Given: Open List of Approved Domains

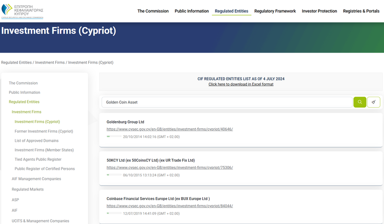Looking at the screenshot, I should pyautogui.click(x=36, y=141).
